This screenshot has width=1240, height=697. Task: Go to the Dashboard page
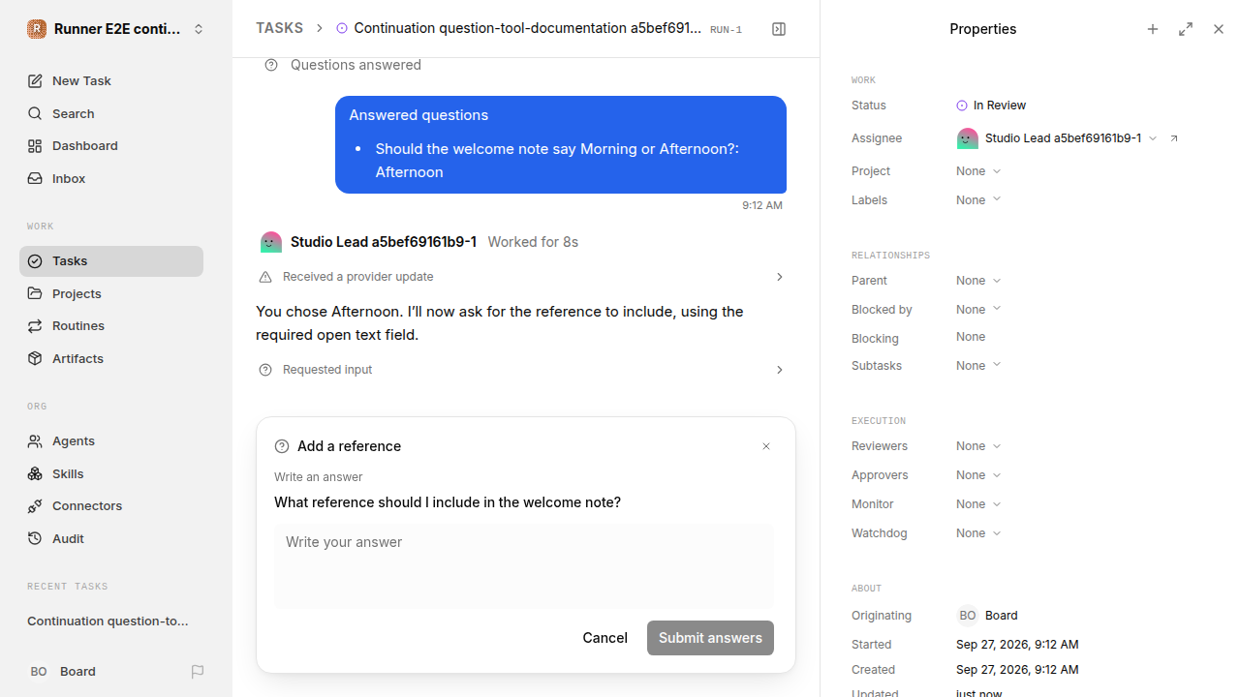pos(111,146)
